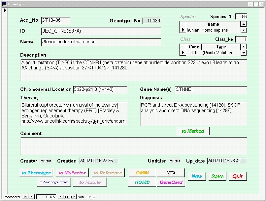
Task: Jump to the last record
Action: [67, 197]
